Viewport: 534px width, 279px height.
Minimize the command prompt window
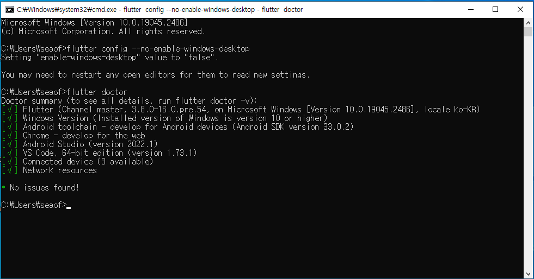pyautogui.click(x=471, y=10)
